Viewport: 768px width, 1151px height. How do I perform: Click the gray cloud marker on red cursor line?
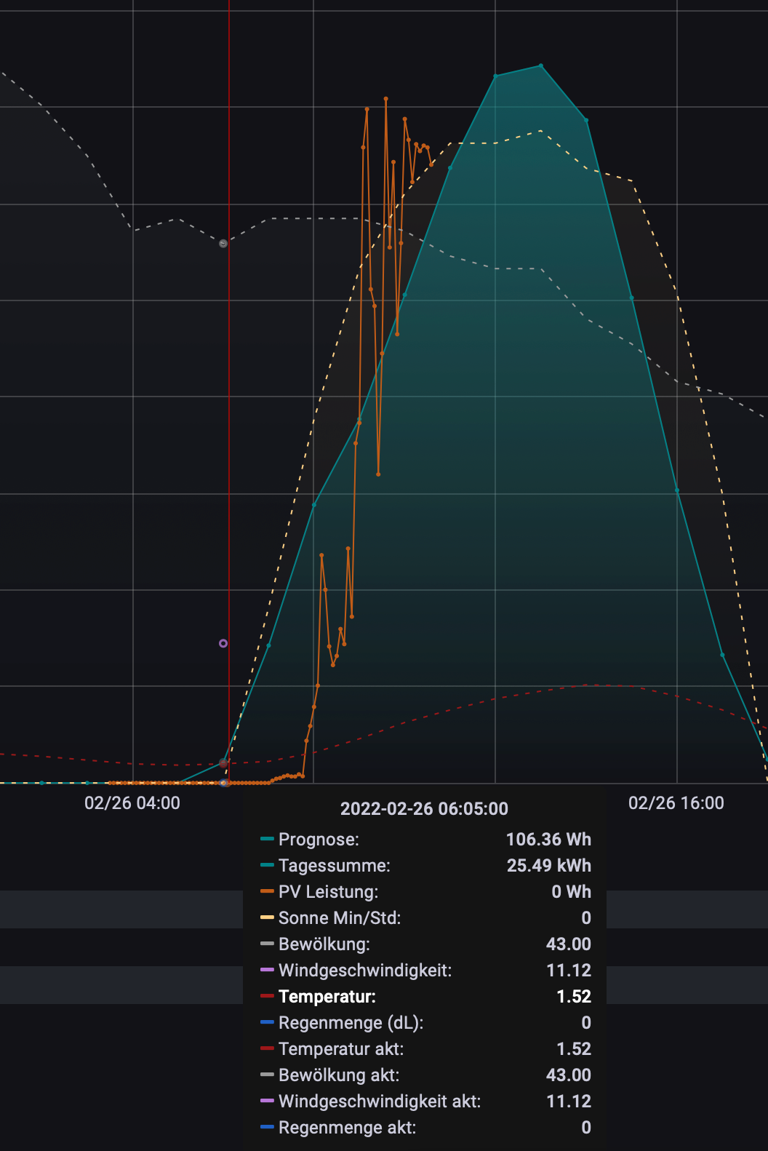click(x=223, y=244)
